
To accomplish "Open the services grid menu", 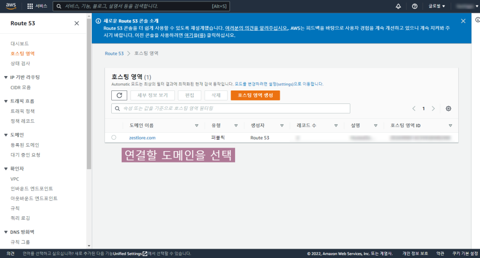I will [30, 6].
